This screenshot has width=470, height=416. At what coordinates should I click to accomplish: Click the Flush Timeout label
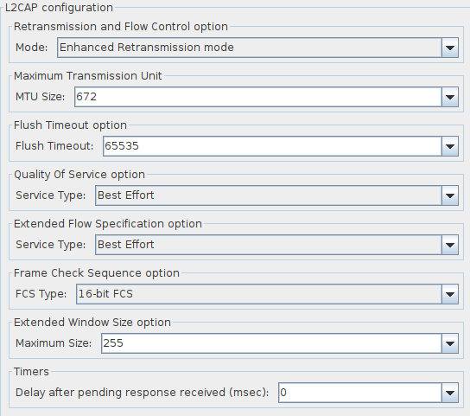coord(54,146)
